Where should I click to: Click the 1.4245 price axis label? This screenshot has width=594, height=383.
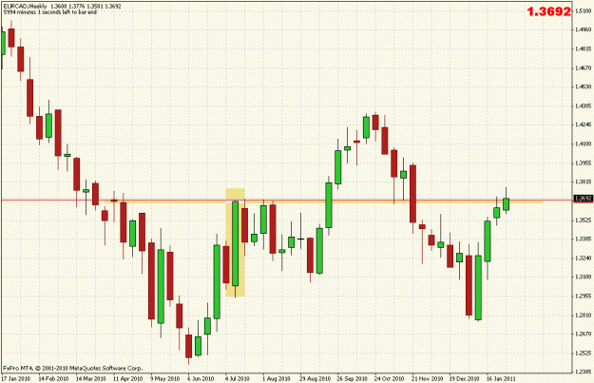tap(584, 124)
